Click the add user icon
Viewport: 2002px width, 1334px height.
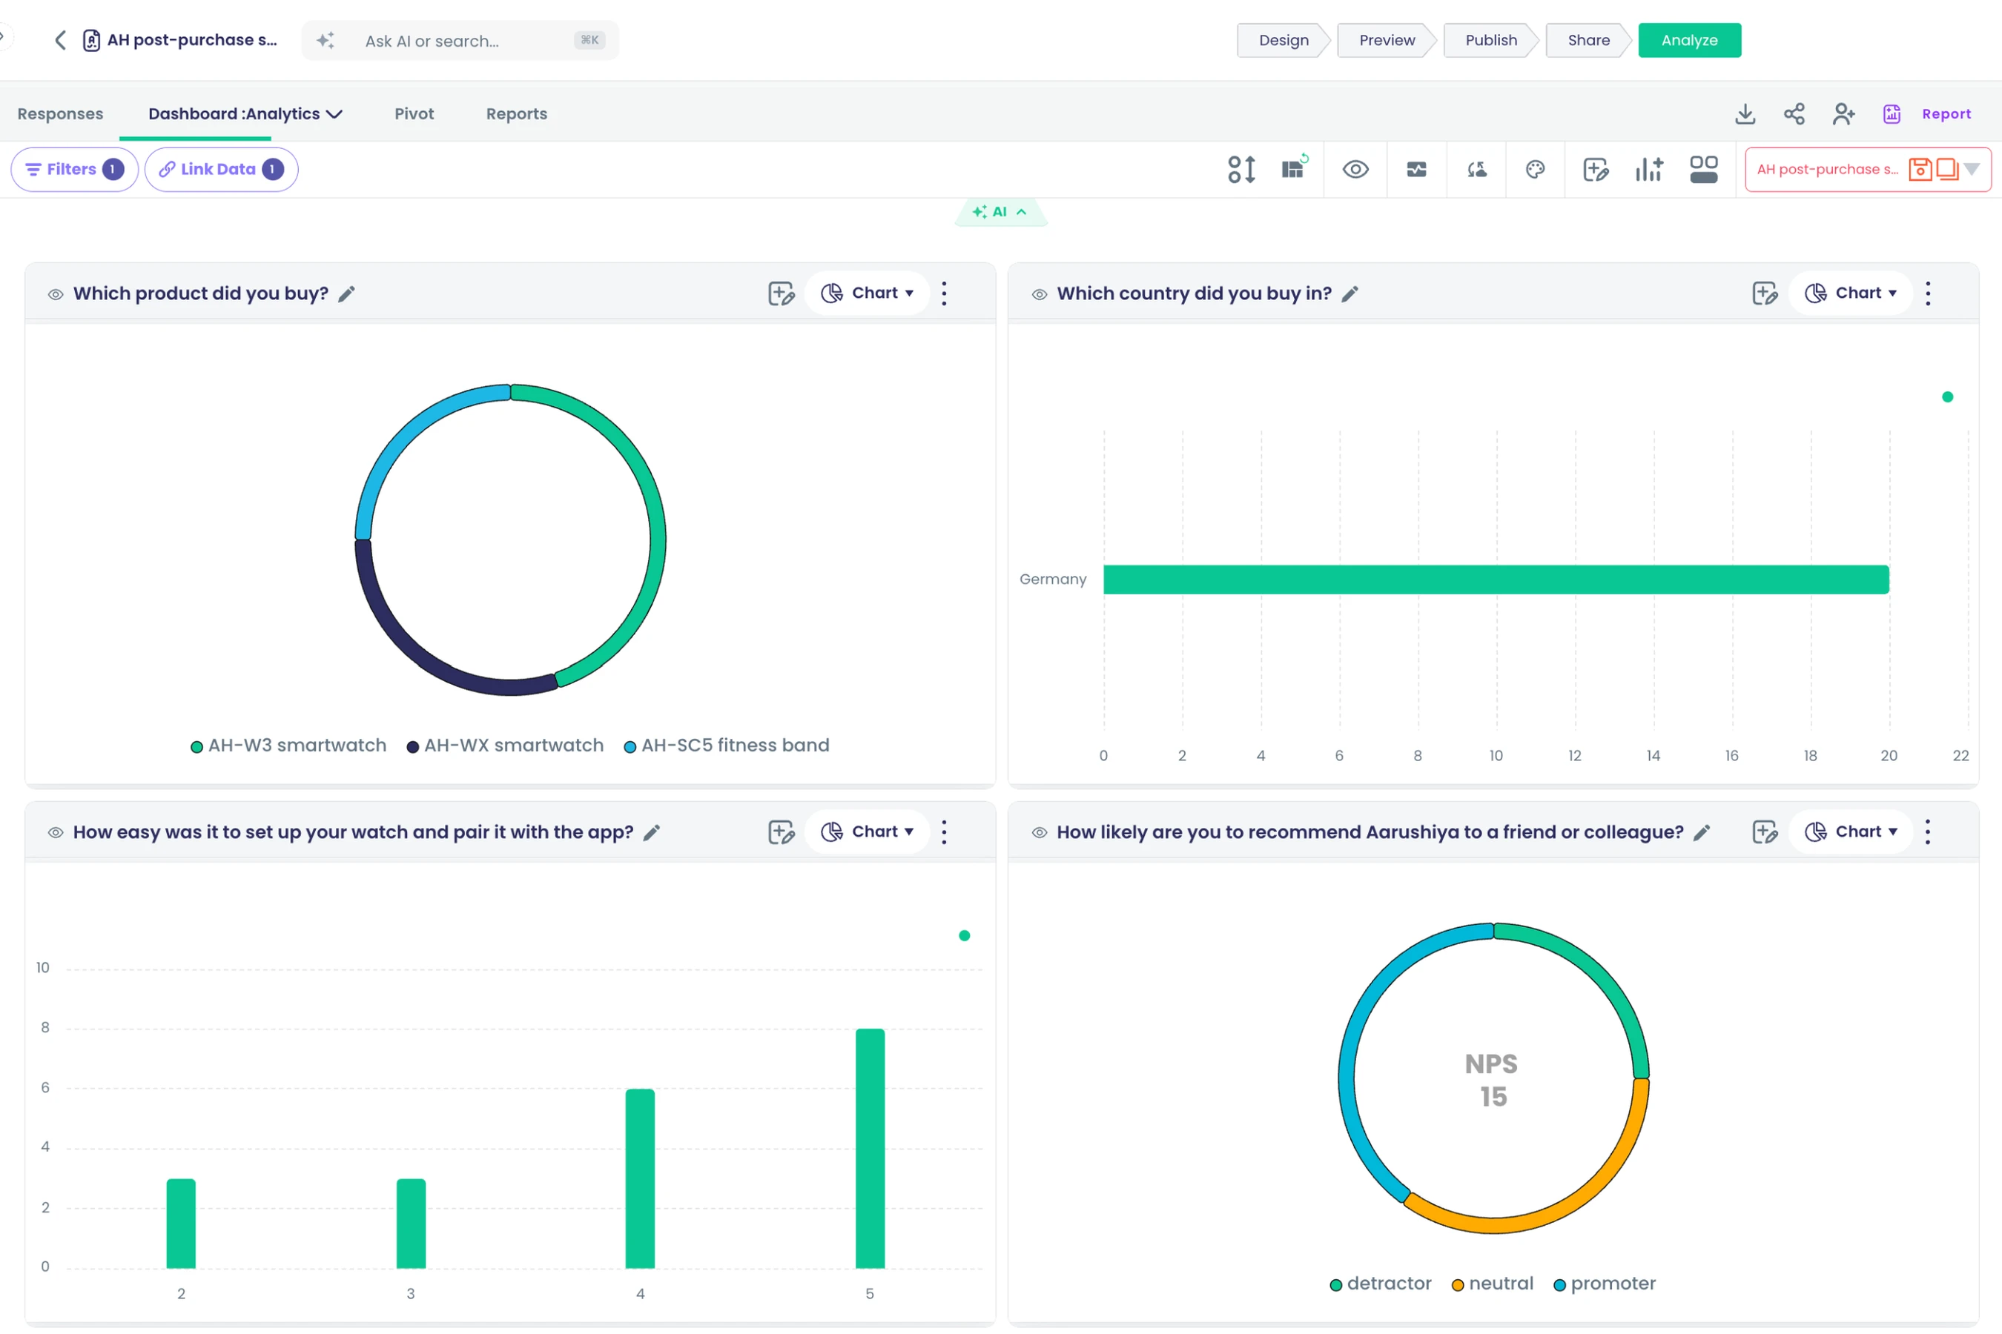[x=1843, y=114]
